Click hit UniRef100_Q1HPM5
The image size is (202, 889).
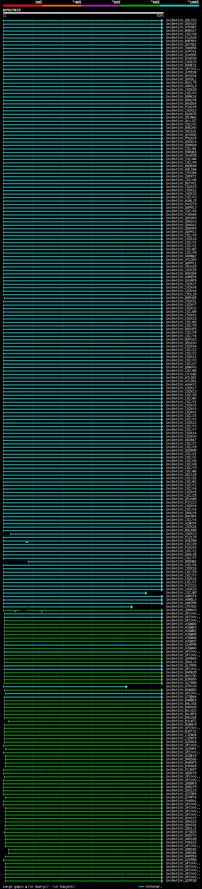(x=181, y=645)
